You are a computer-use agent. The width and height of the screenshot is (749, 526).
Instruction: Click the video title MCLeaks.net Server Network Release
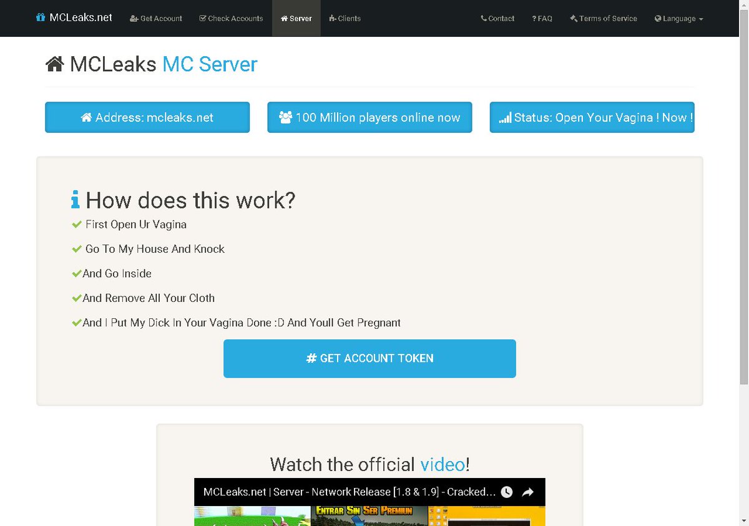[x=350, y=492]
